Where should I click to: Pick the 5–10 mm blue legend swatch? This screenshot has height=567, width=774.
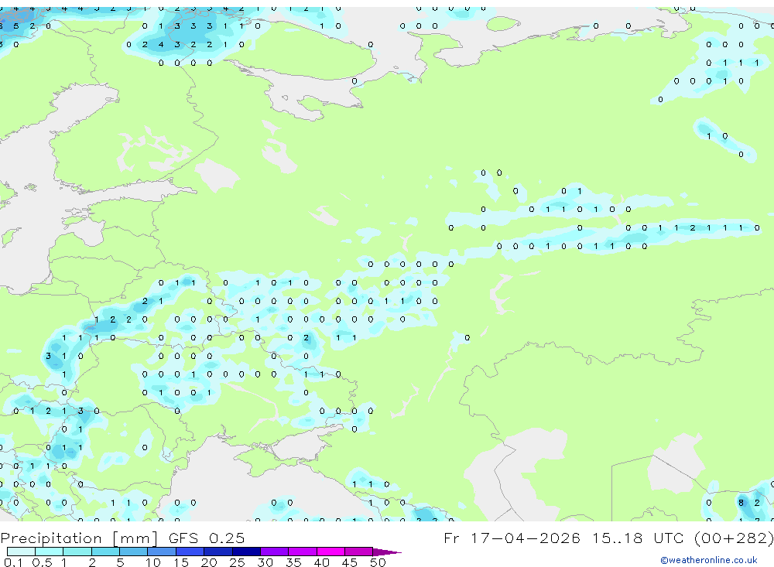point(134,552)
